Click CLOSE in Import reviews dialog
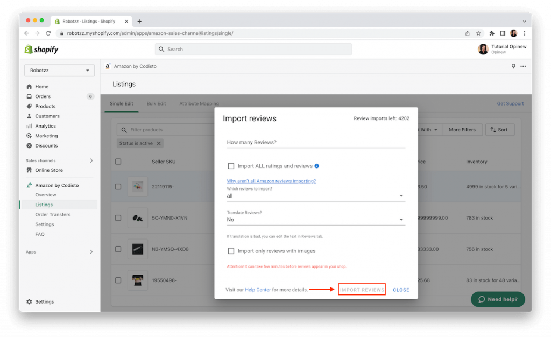Viewport: 551px width, 337px height. 401,290
